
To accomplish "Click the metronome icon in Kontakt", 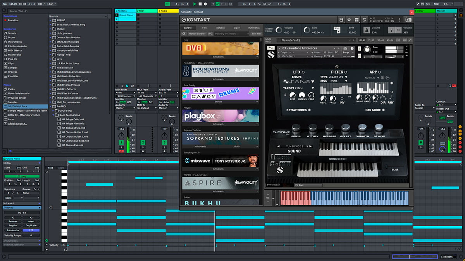I will coord(367,30).
